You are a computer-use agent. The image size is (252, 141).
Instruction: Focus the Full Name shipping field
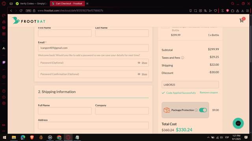65,111
